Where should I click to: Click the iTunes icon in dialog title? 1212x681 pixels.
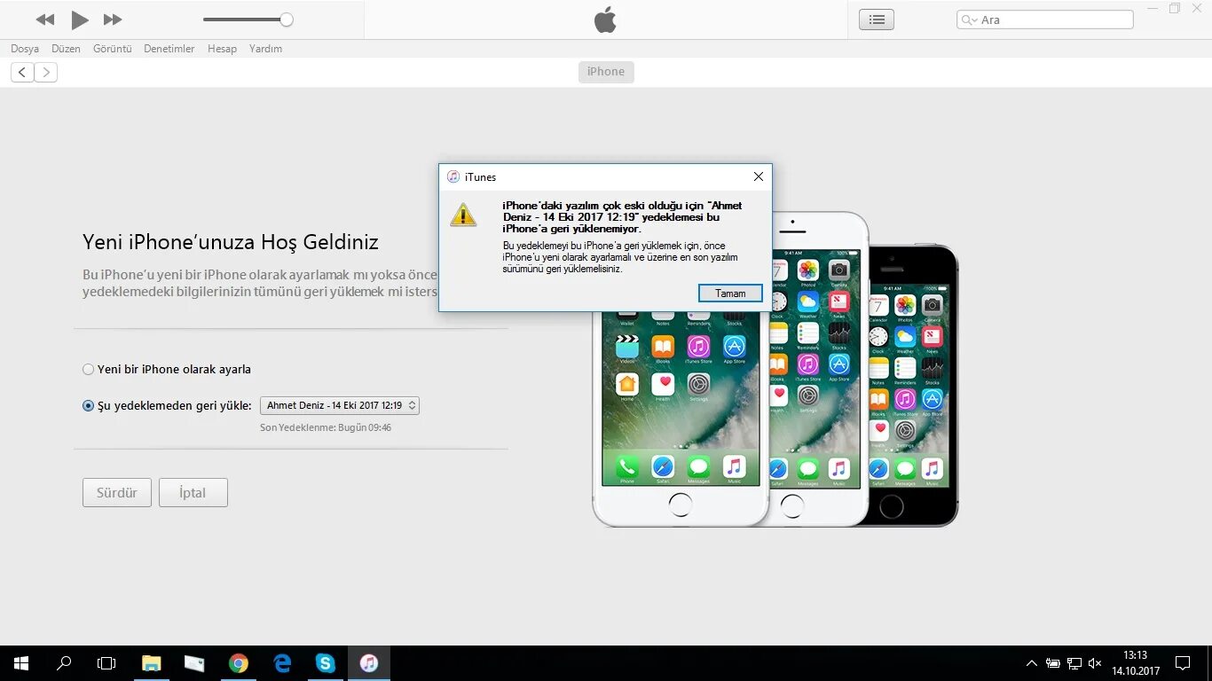tap(453, 176)
